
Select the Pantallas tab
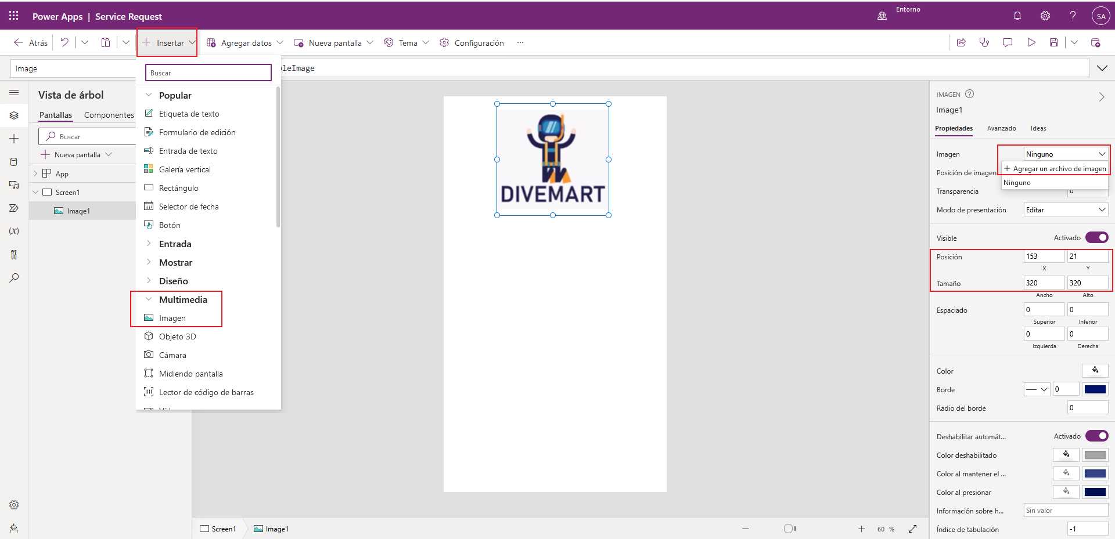click(x=56, y=115)
